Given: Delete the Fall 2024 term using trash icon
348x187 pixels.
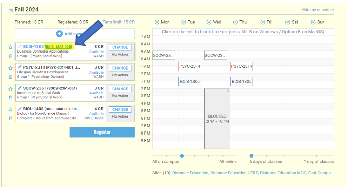Looking at the screenshot, I should tap(11, 10).
